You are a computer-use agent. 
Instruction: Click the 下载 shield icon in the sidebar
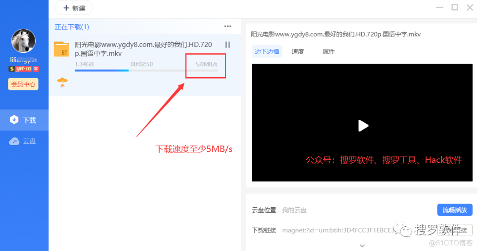[x=14, y=120]
